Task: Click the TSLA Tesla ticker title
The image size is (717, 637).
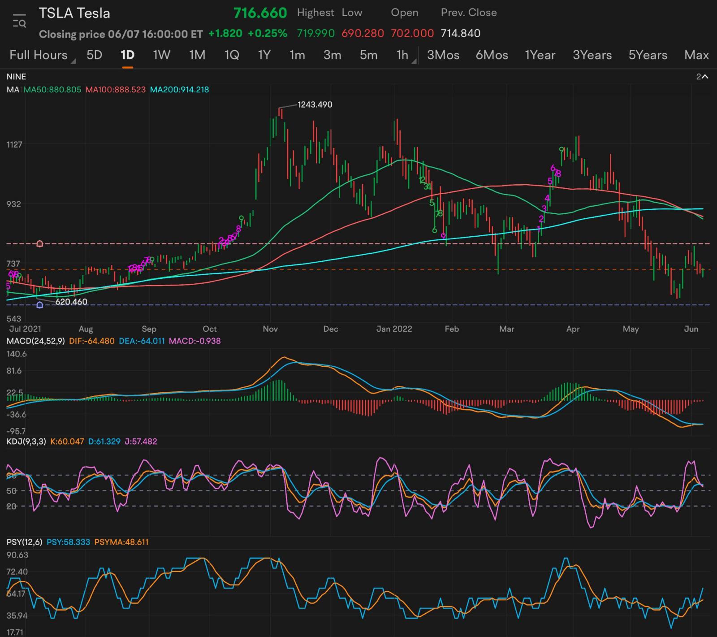Action: point(74,13)
